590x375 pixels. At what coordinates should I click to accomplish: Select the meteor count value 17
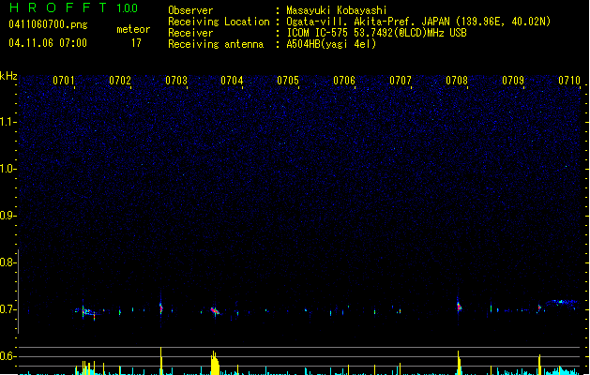pyautogui.click(x=136, y=43)
